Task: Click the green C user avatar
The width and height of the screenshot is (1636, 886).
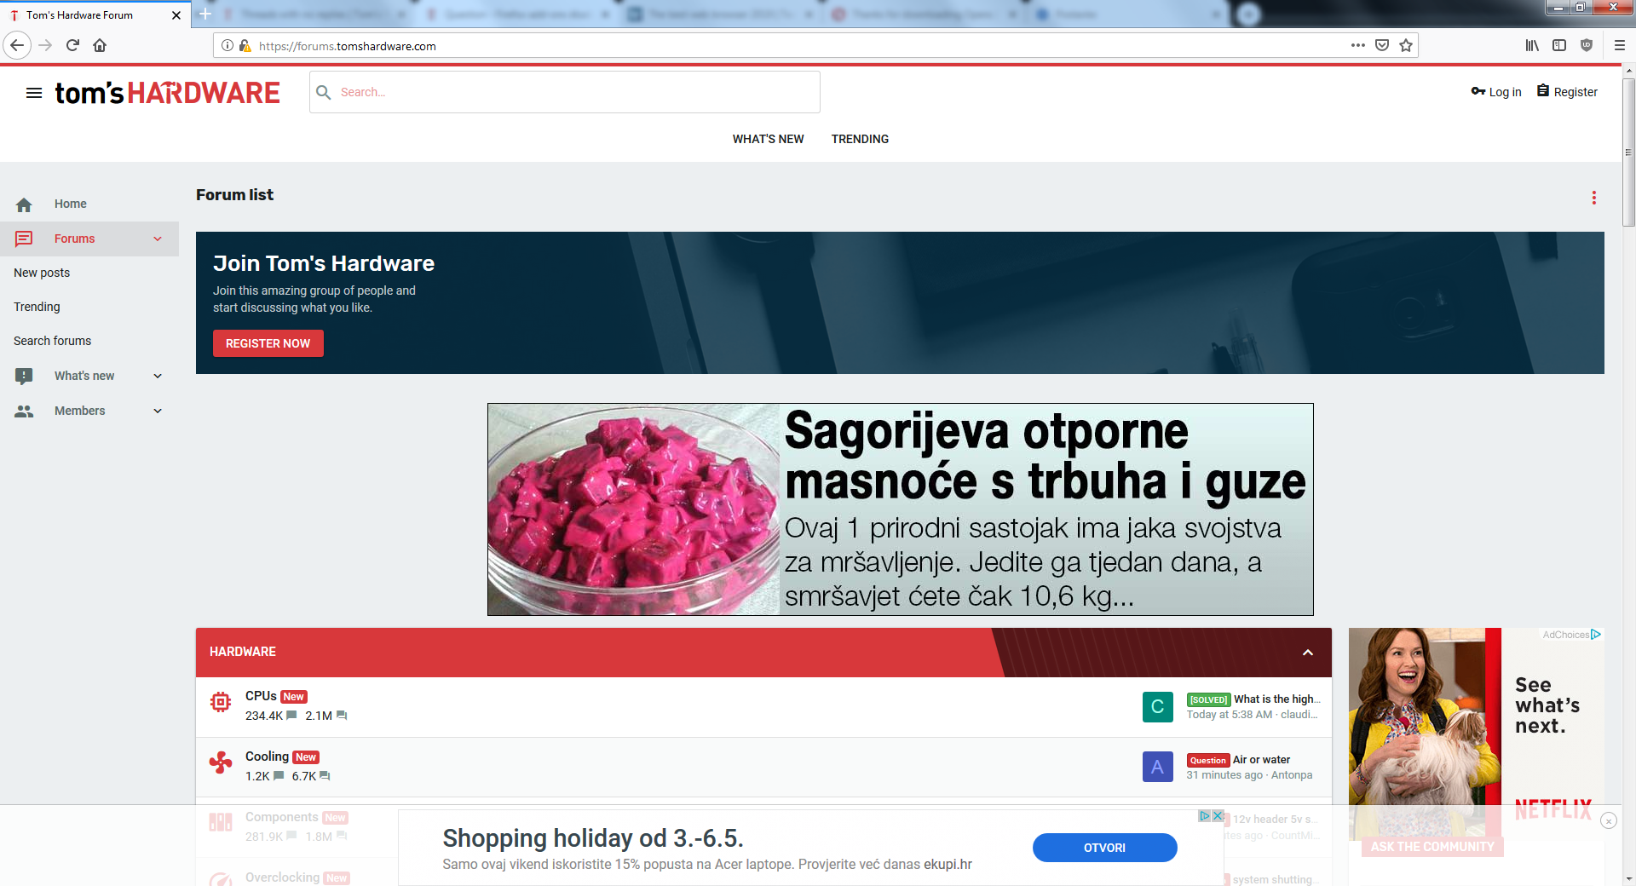Action: [x=1158, y=707]
